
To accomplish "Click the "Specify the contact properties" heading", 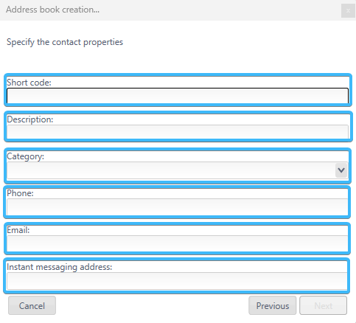I will click(65, 42).
